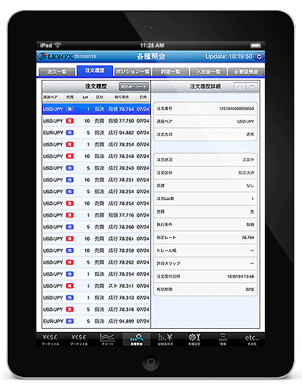Open the first ¥€$£ market icon
302x389 pixels.
[50, 339]
